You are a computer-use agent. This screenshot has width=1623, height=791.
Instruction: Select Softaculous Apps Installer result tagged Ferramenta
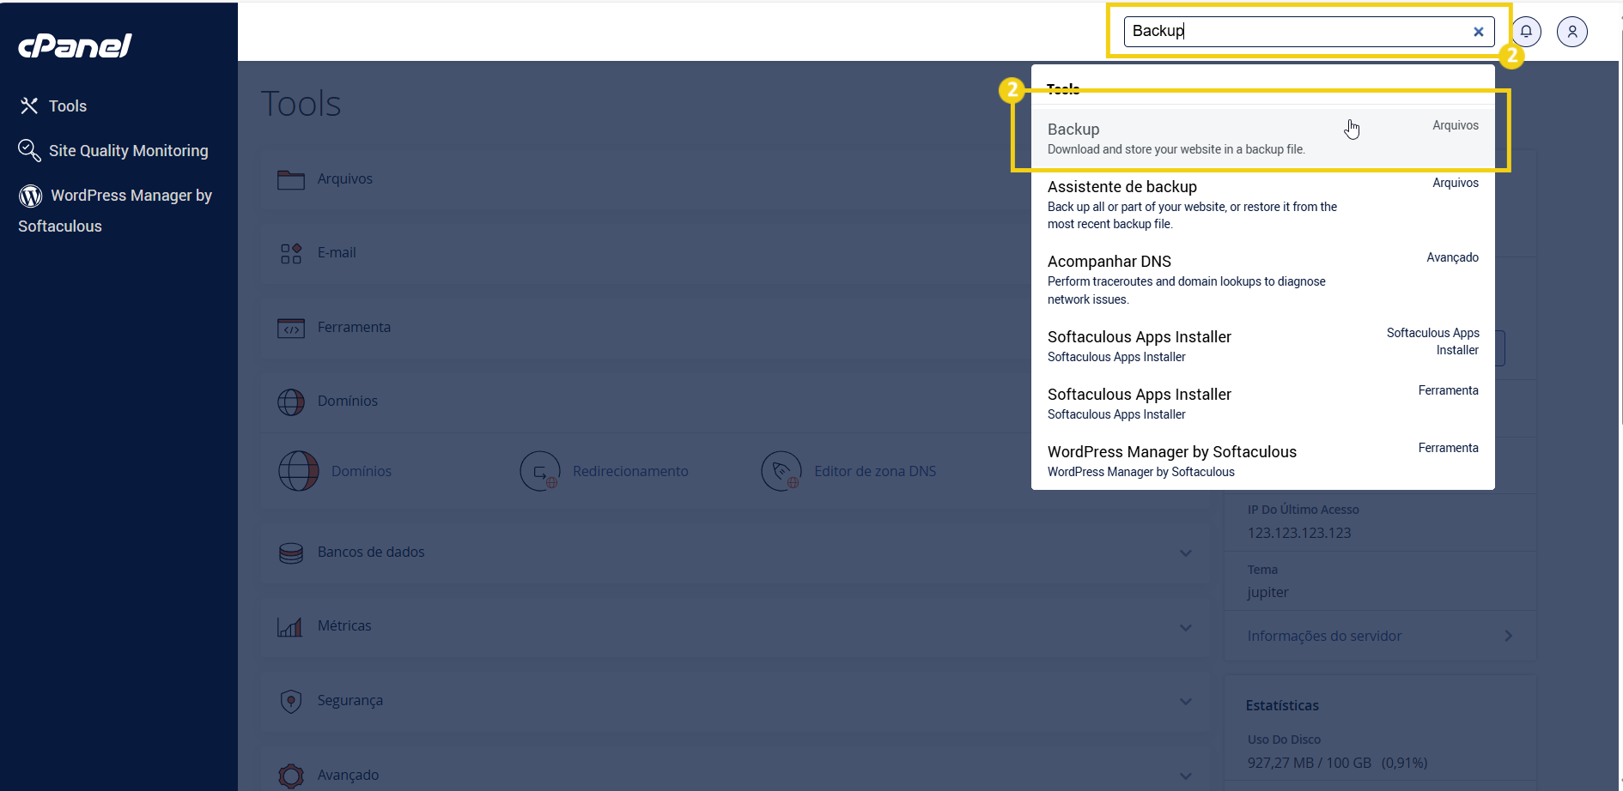coord(1262,403)
